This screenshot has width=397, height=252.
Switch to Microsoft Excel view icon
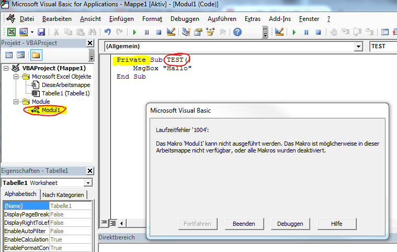click(x=12, y=32)
